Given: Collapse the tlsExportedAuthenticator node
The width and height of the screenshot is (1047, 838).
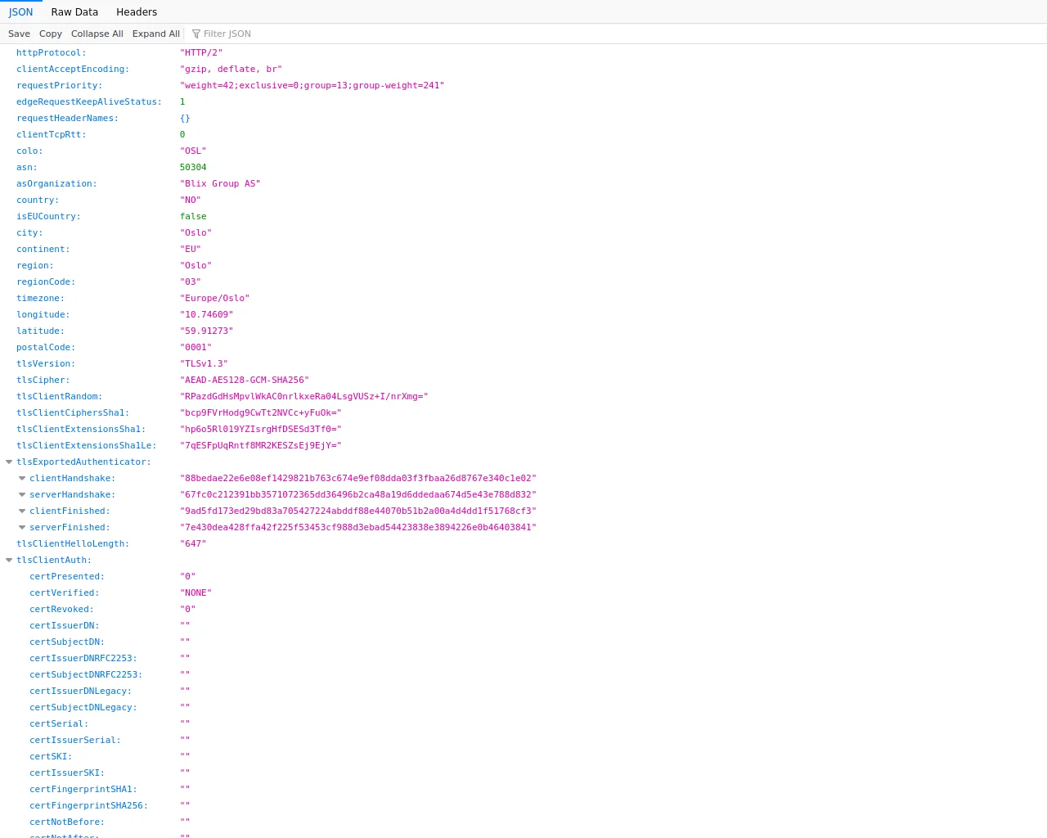Looking at the screenshot, I should click(x=9, y=462).
